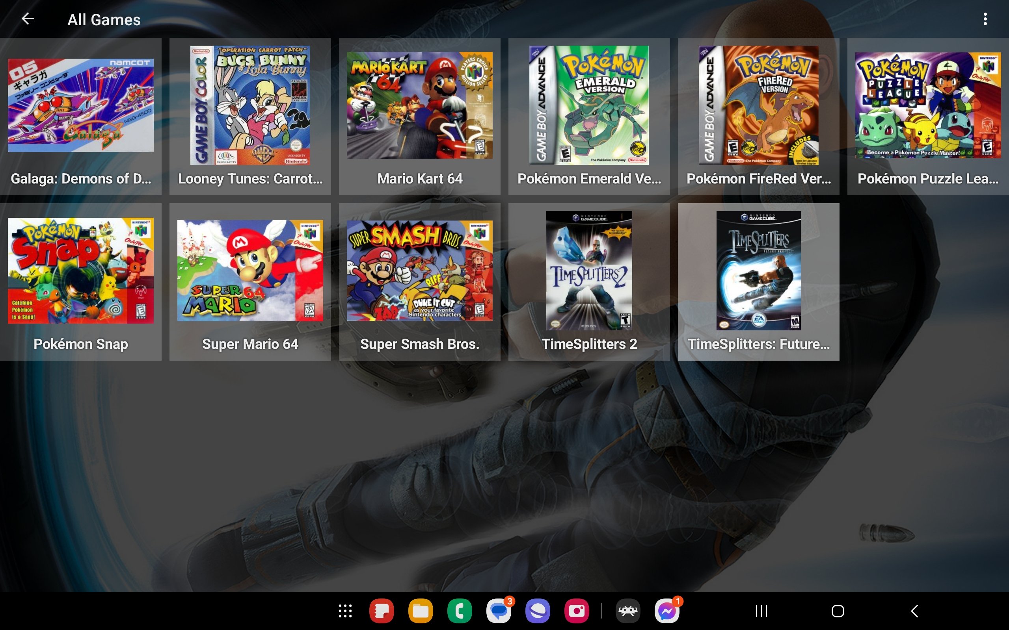The height and width of the screenshot is (630, 1009).
Task: Open the Messenger app with badge 1
Action: pos(667,611)
